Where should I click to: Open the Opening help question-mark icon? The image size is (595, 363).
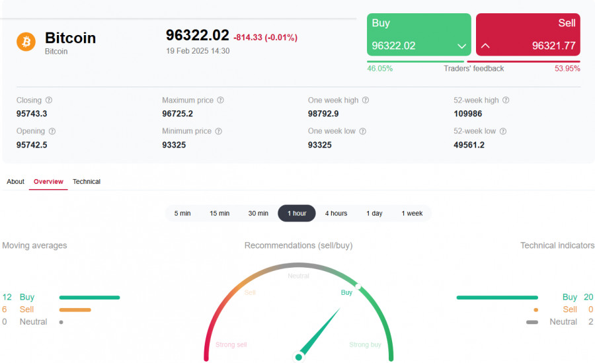[52, 131]
